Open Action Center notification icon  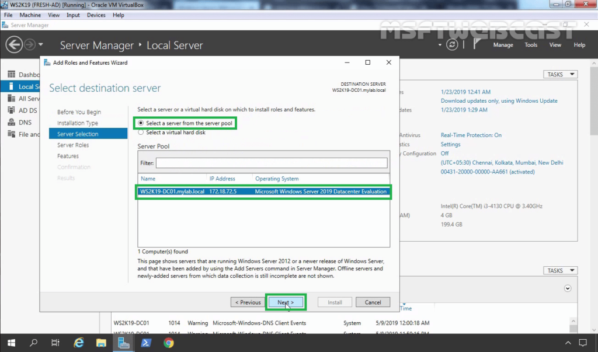coord(583,343)
